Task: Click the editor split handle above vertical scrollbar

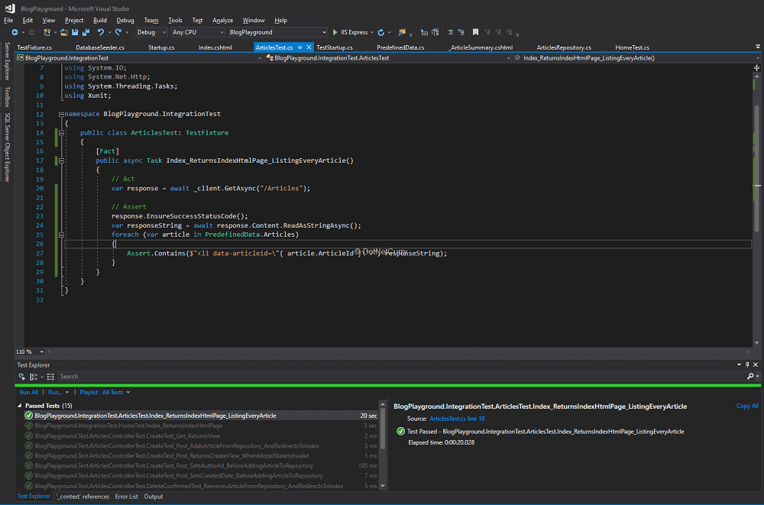Action: [x=756, y=68]
